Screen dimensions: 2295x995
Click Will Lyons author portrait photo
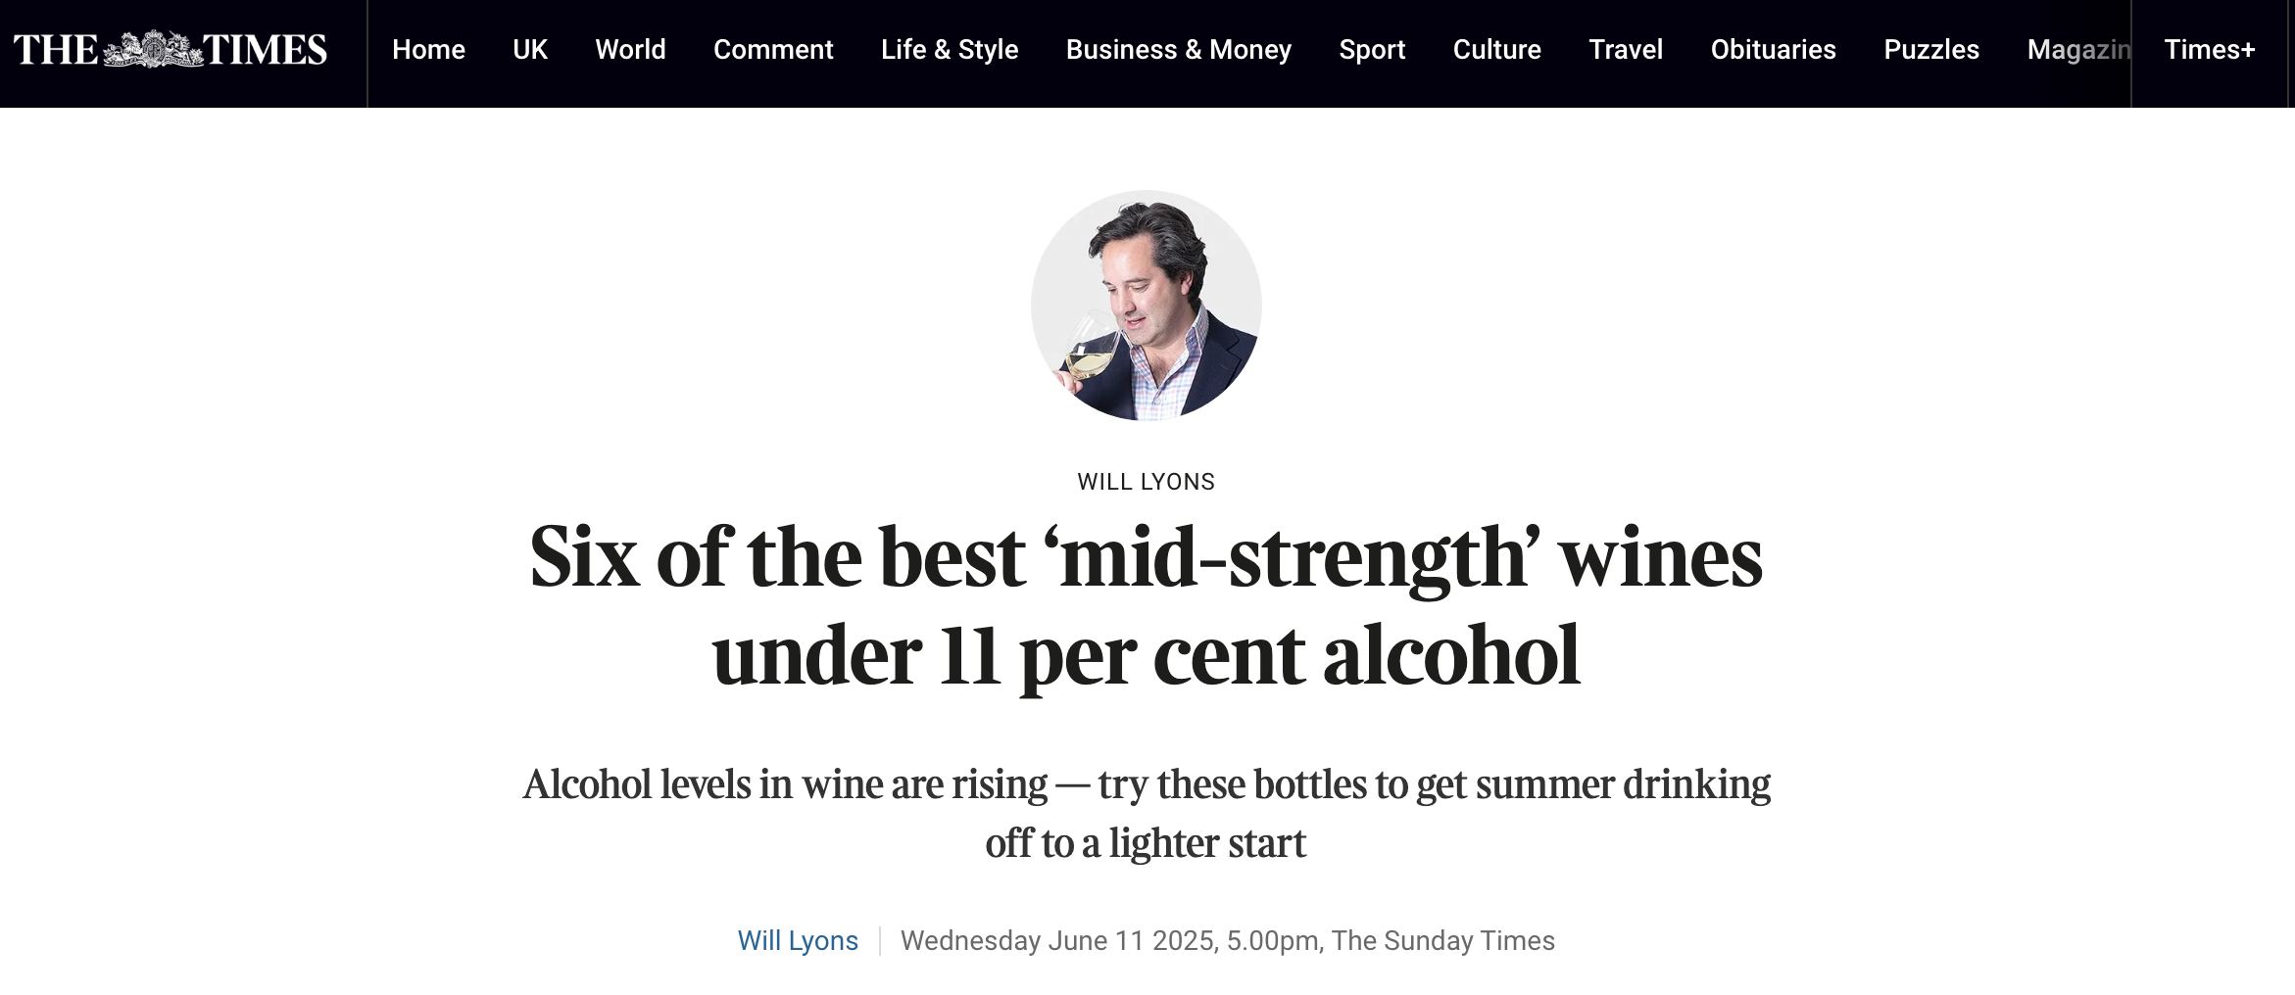click(x=1147, y=306)
